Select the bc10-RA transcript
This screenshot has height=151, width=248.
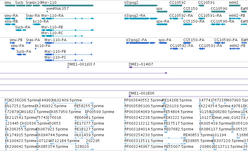point(37,24)
